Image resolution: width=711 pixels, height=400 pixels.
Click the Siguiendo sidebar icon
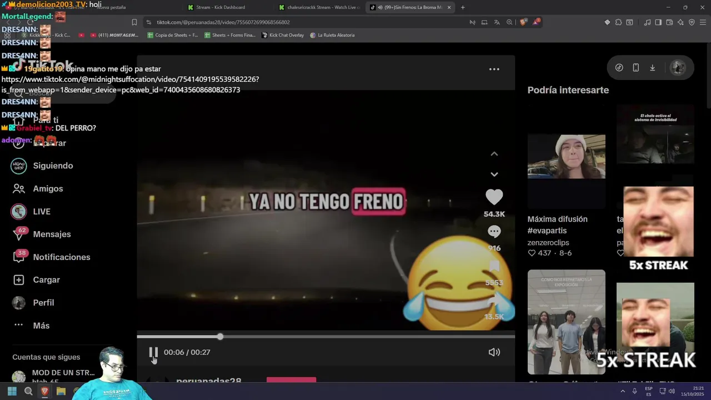coord(19,166)
